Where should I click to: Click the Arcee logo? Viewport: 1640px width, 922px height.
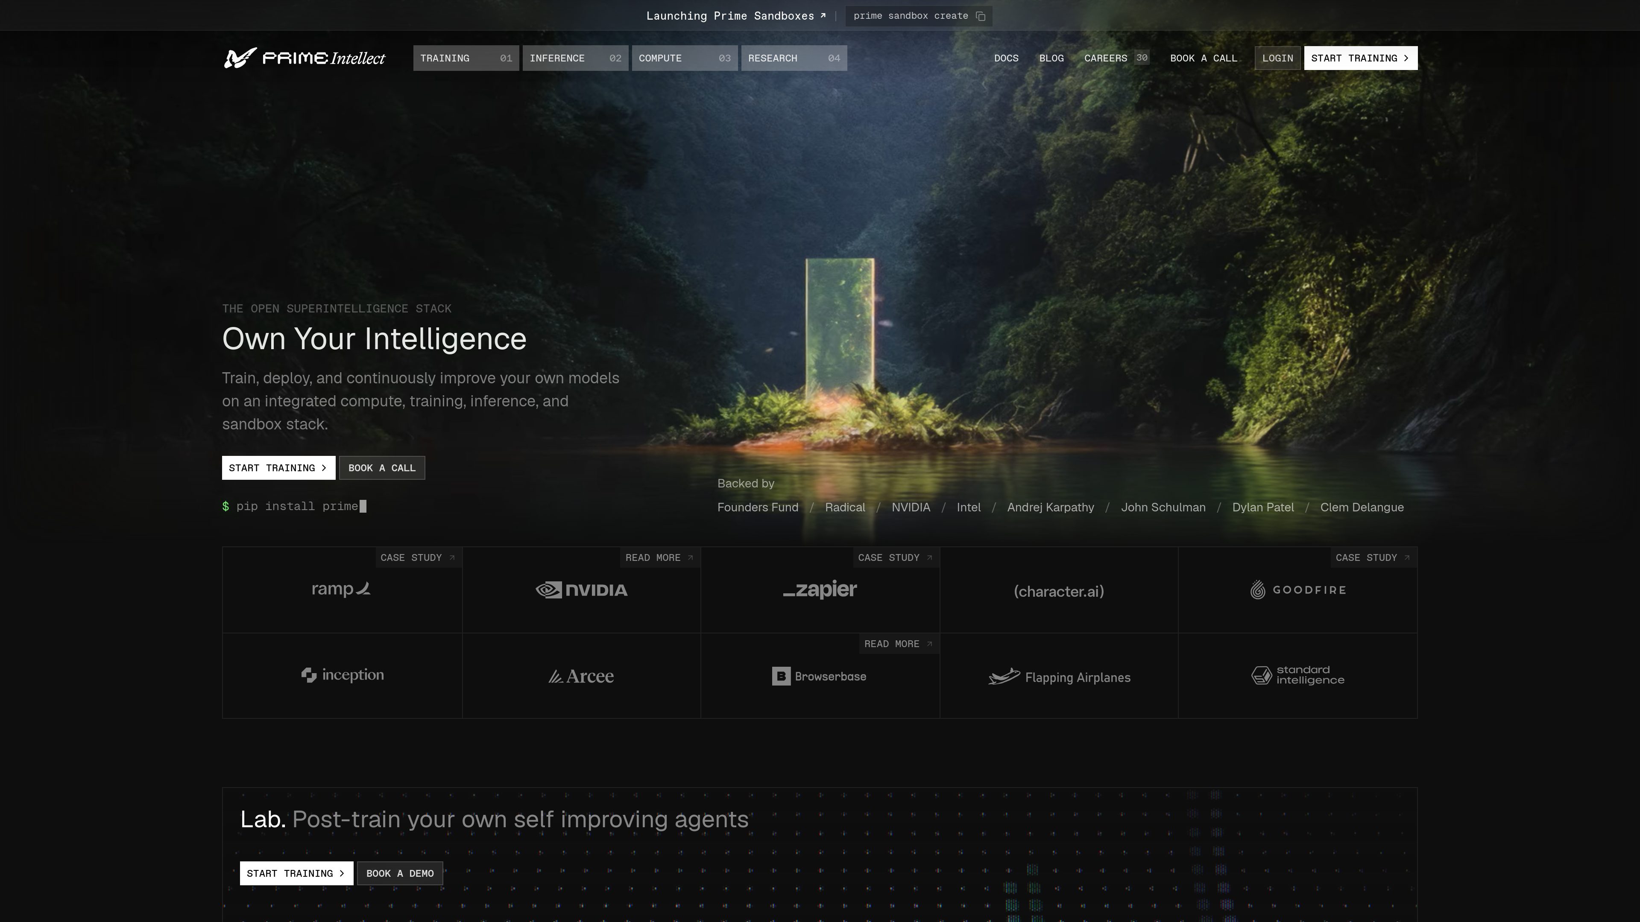[x=581, y=676]
